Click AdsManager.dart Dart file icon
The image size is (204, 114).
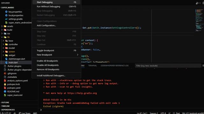pyautogui.click(x=6, y=59)
